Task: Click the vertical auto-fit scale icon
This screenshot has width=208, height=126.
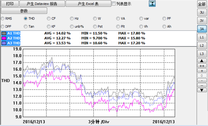Action: (152, 3)
